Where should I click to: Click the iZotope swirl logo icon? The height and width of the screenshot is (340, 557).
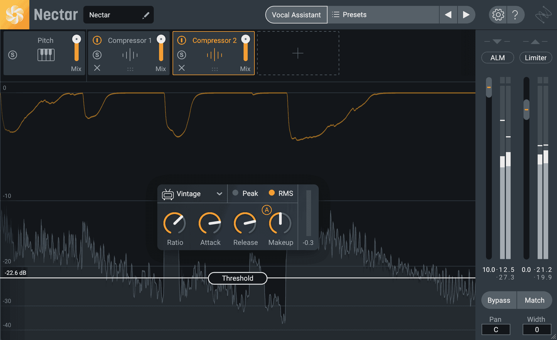pos(543,15)
